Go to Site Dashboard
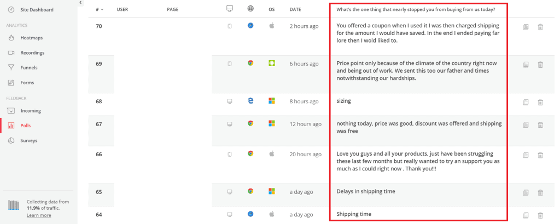This screenshot has height=224, width=560. point(37,10)
